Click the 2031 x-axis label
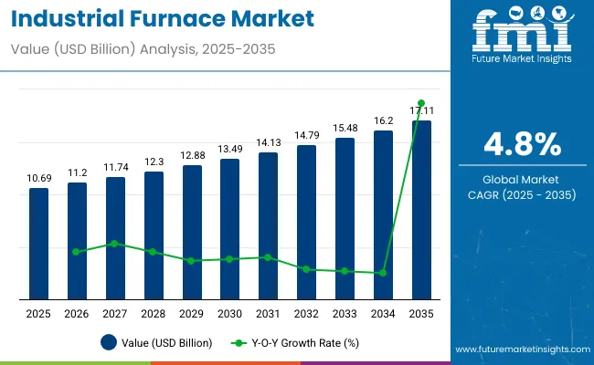The height and width of the screenshot is (365, 594). point(268,314)
